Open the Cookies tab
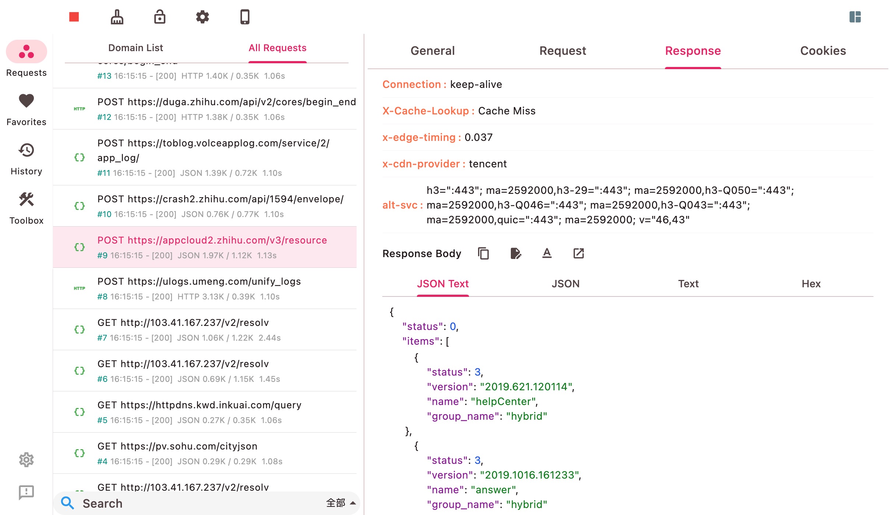Screen dimensions: 892x515 tap(823, 51)
